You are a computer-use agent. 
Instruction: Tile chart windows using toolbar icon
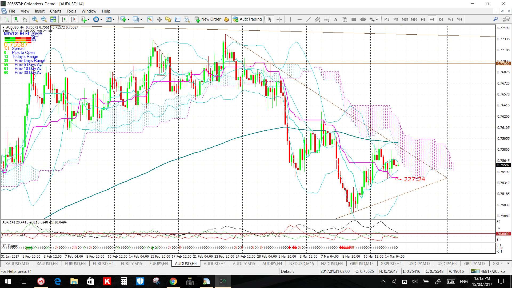(53, 19)
